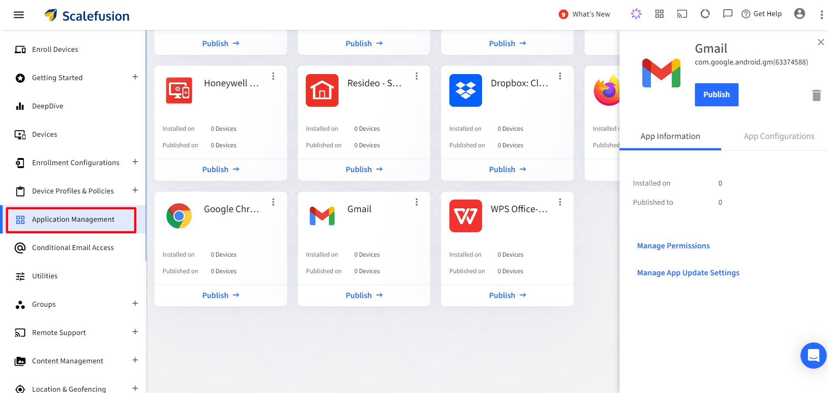Open Dropbox card options dots
This screenshot has height=393, width=828.
560,76
